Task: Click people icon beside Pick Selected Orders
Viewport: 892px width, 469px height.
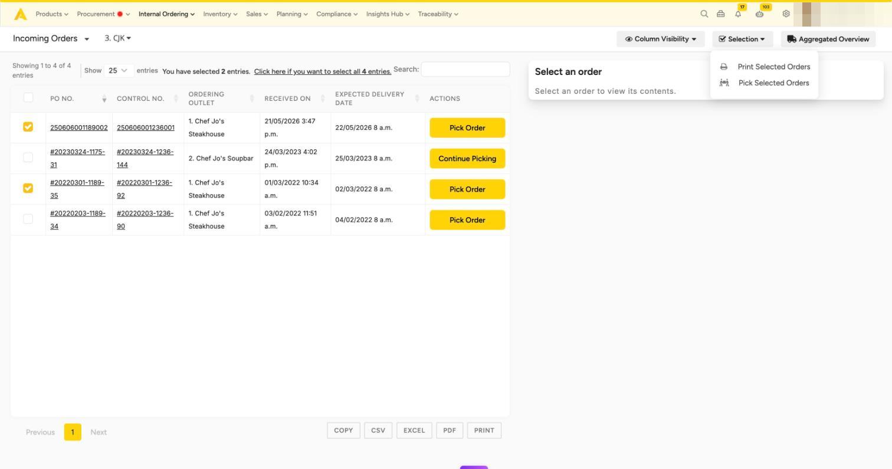Action: pos(724,83)
